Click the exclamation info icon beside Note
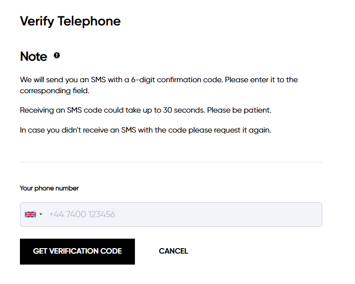The height and width of the screenshot is (284, 355). tap(57, 56)
